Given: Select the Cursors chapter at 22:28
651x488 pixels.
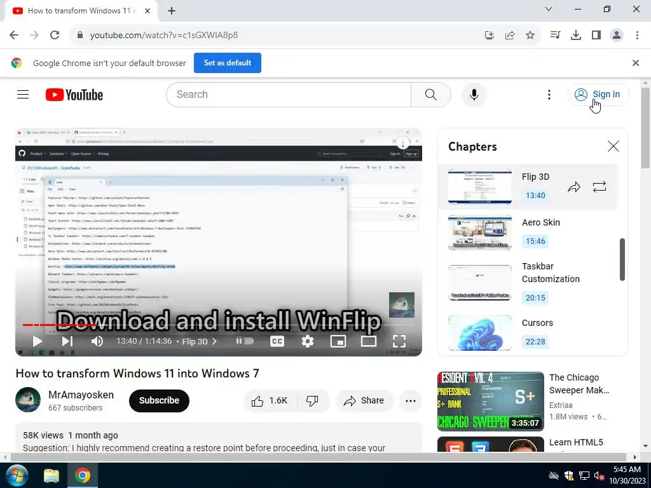Looking at the screenshot, I should point(535,341).
